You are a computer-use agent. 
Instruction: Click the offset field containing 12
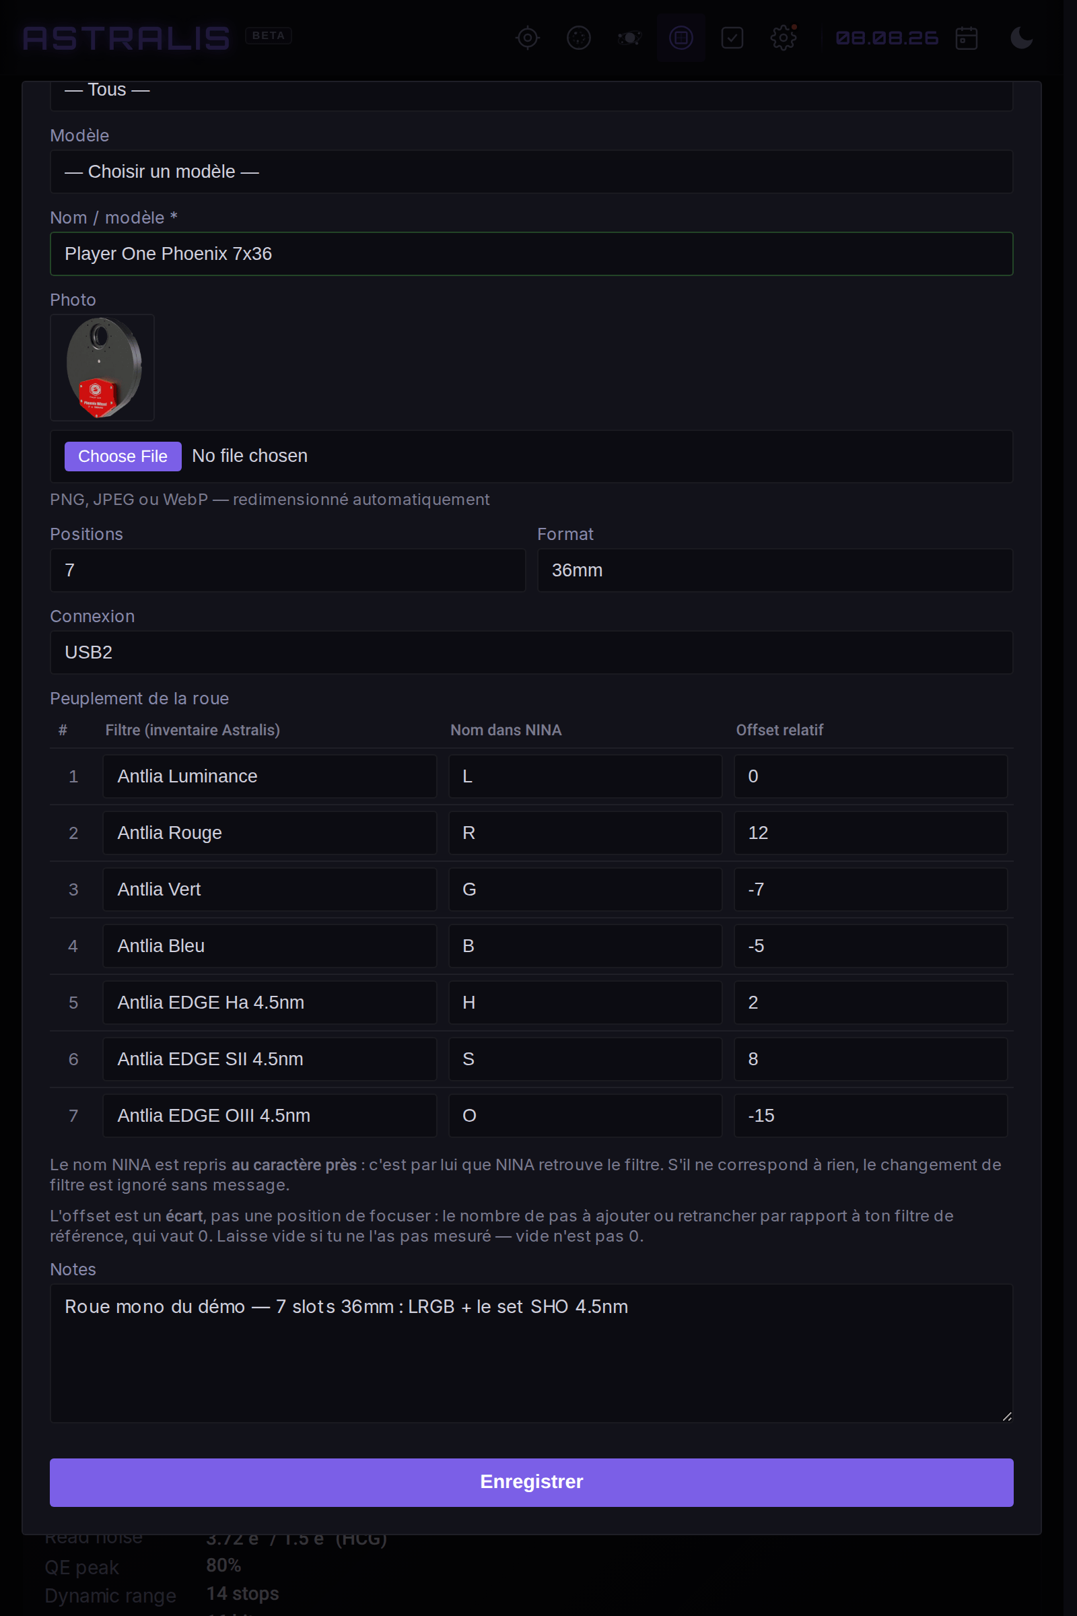pos(871,833)
